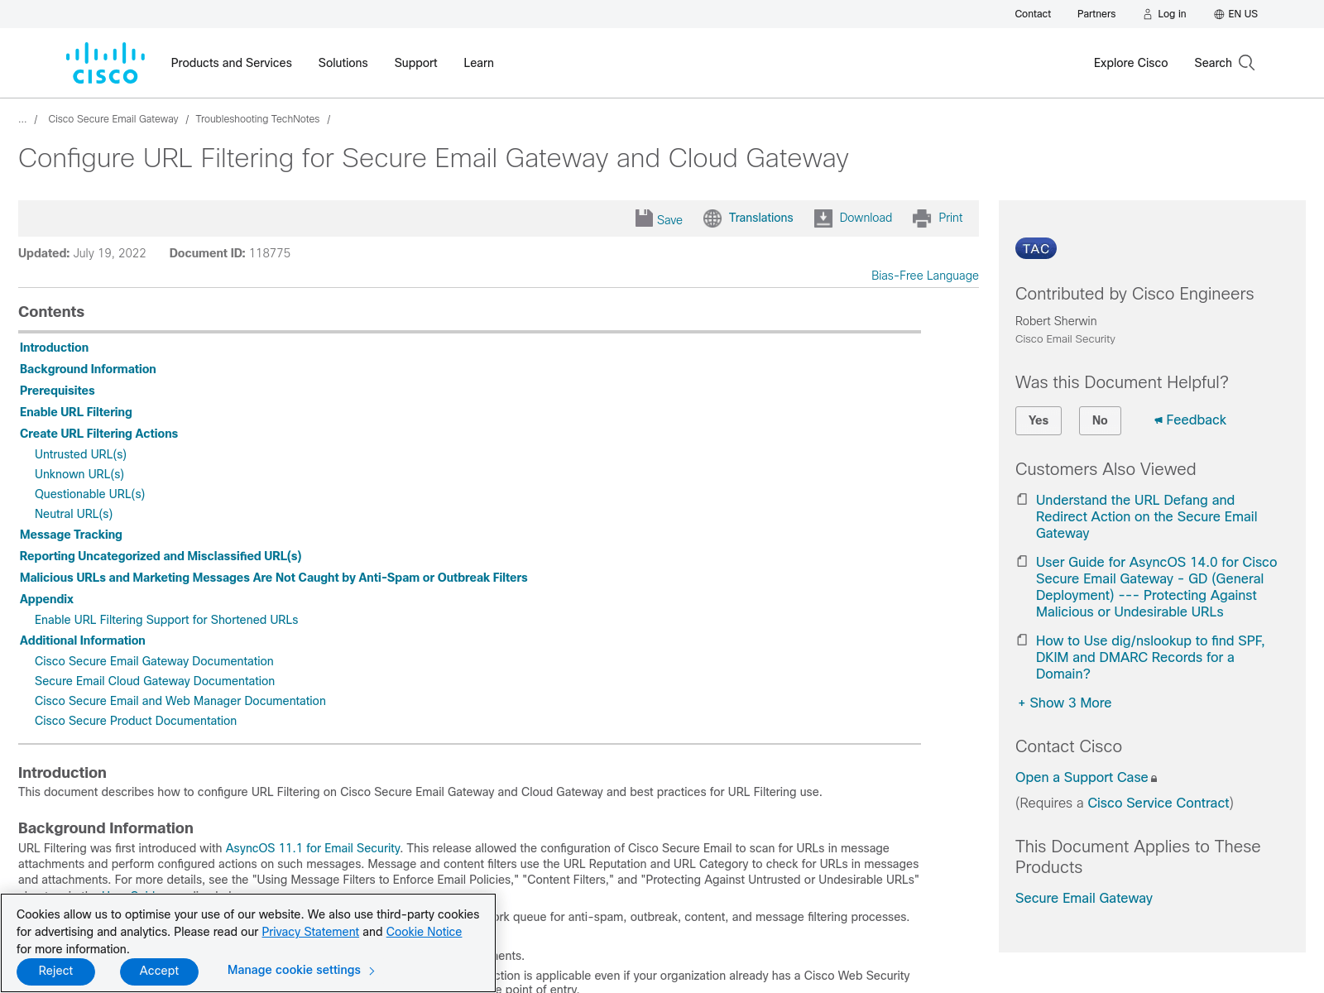1324x993 pixels.
Task: Open the Learn menu
Action: pos(479,63)
